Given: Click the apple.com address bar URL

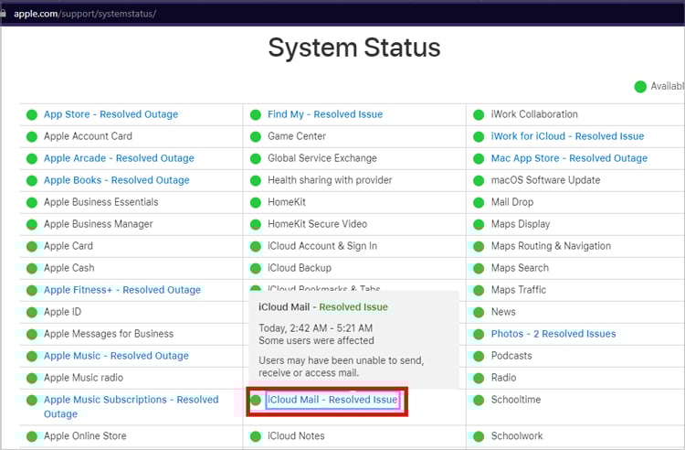Looking at the screenshot, I should tap(84, 14).
